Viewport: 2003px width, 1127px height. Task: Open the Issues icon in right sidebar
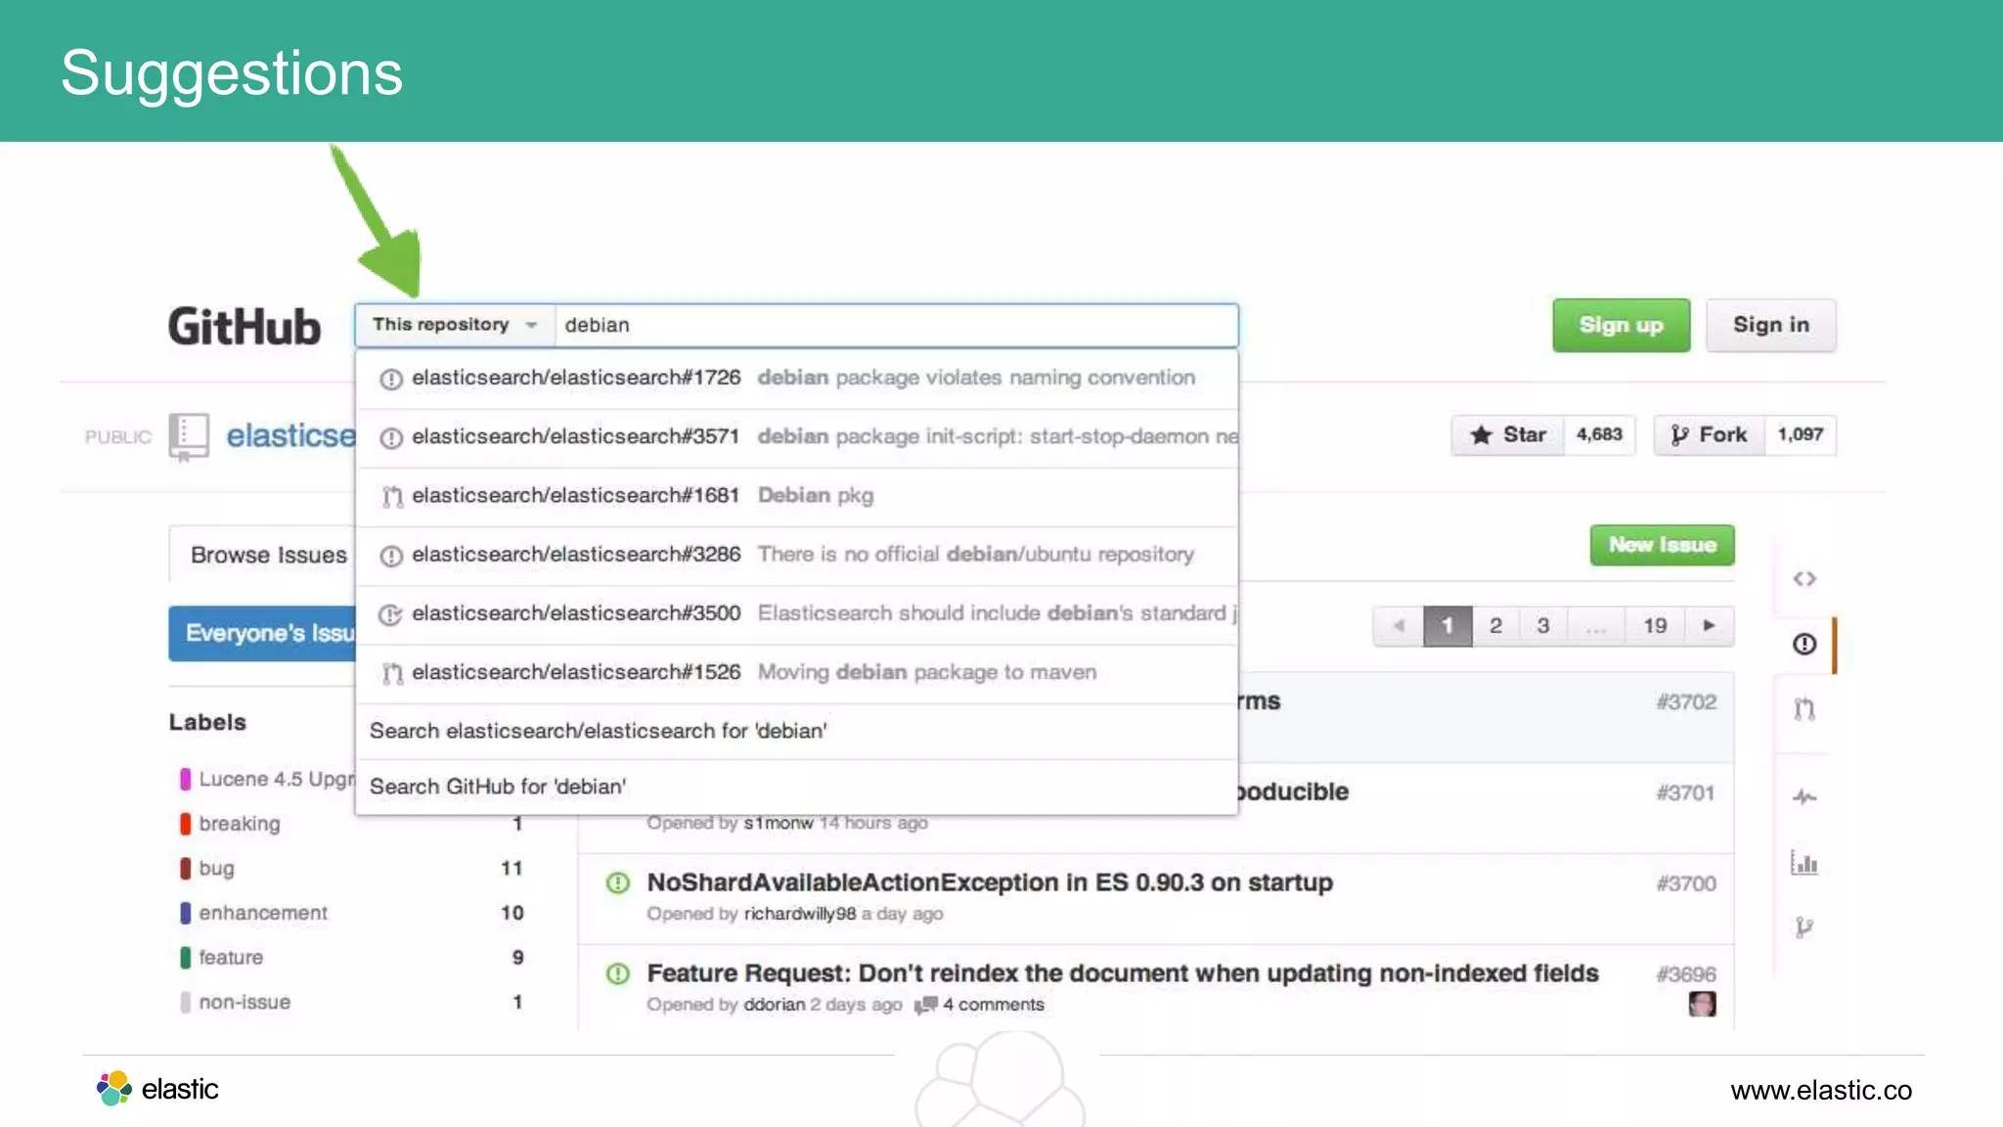[1804, 644]
